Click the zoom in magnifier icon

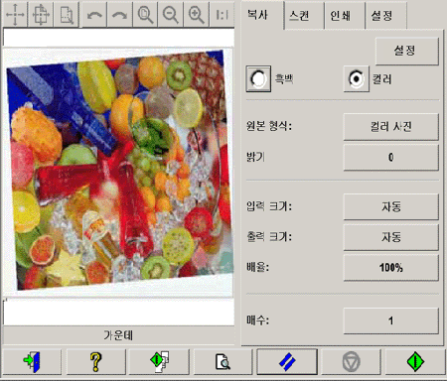pos(197,14)
